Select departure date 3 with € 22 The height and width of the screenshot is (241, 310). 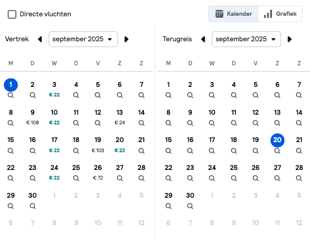click(54, 89)
